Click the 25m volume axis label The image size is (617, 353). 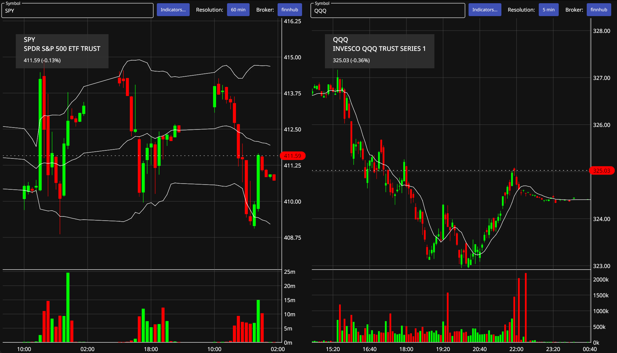pyautogui.click(x=290, y=272)
